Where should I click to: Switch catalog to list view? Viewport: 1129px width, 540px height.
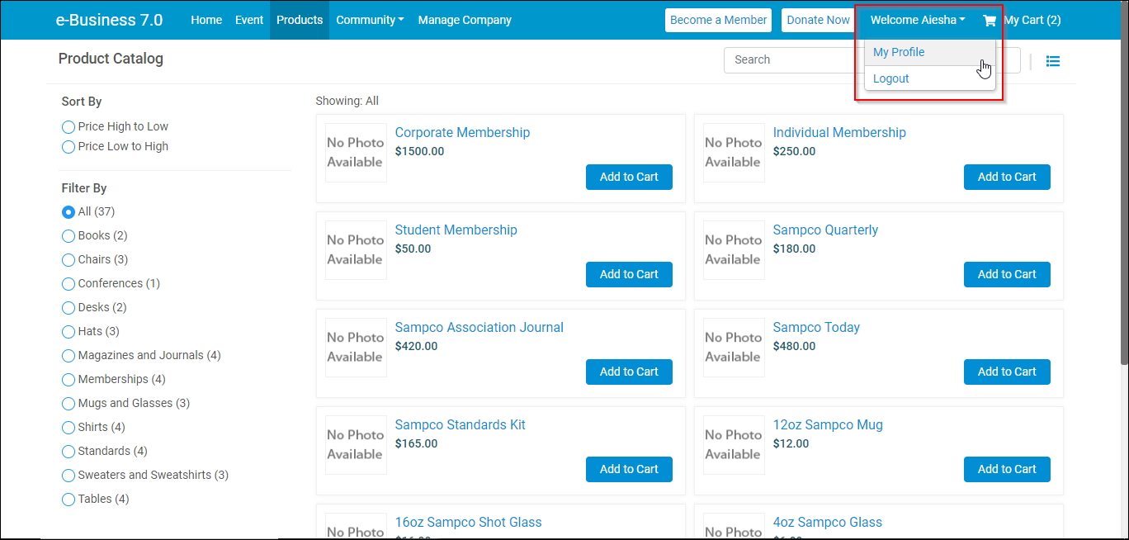point(1053,60)
